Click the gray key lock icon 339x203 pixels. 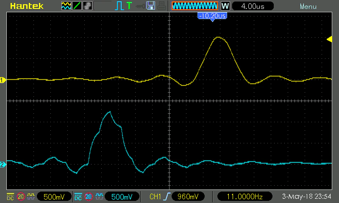tap(140, 6)
